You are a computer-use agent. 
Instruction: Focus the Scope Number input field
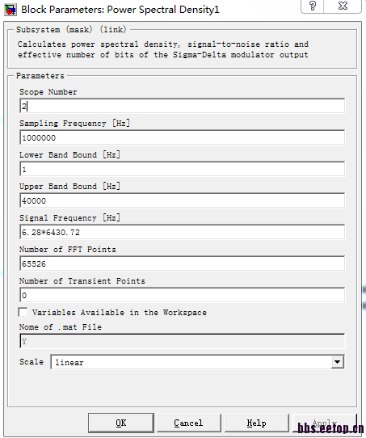click(182, 106)
